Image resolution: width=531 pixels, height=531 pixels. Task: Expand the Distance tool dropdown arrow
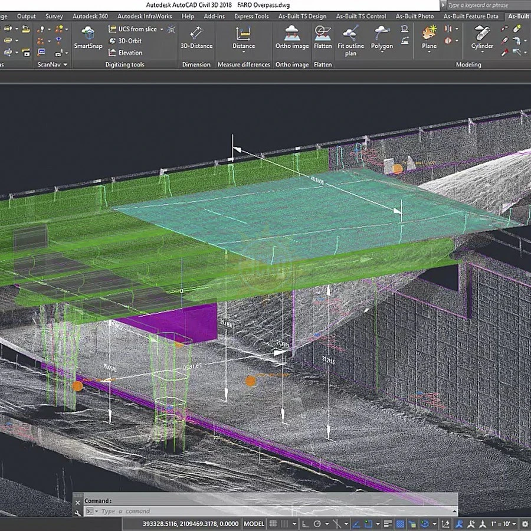244,52
